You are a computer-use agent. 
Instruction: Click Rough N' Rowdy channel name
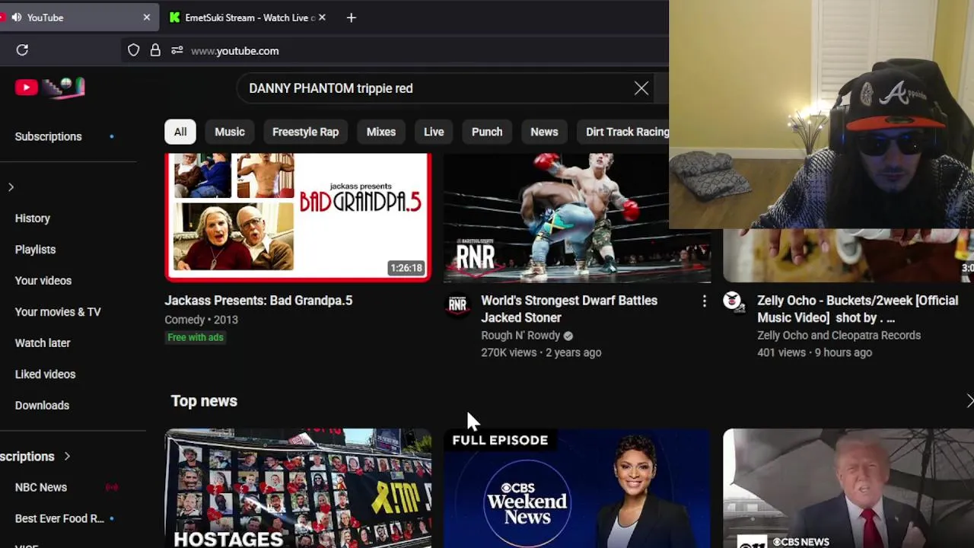click(520, 336)
